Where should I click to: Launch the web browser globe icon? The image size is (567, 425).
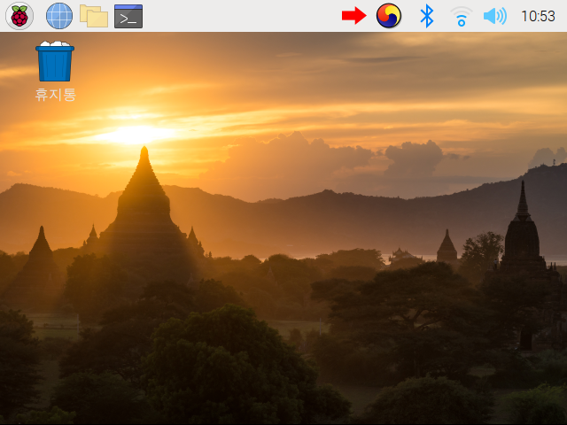click(x=59, y=16)
